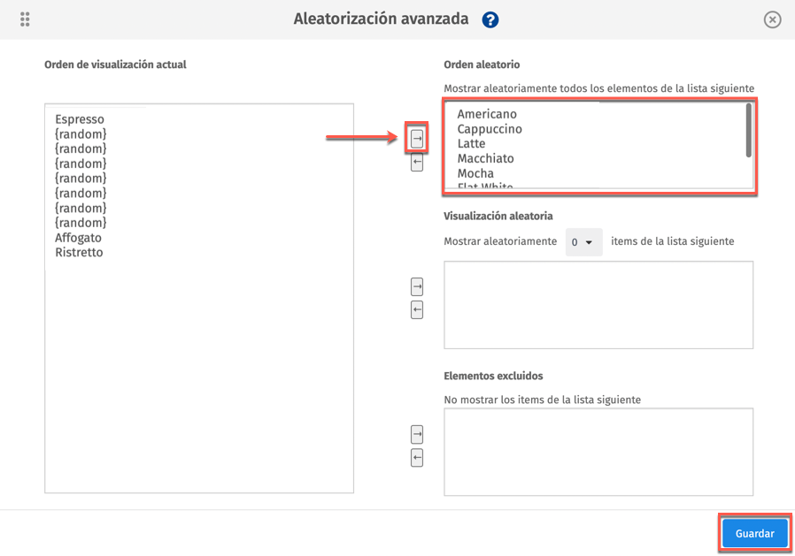Select Ristretto in the current display order list

tap(79, 252)
